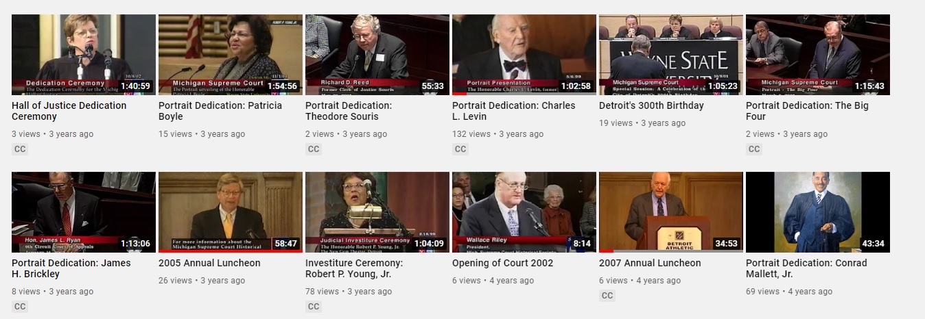Screen dimensions: 925x319
Task: Click CC badge under The Big Four video
Action: coord(754,149)
